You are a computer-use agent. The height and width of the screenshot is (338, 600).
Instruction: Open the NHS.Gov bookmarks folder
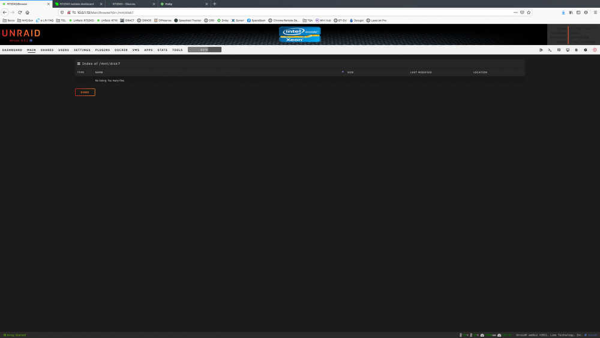[25, 20]
